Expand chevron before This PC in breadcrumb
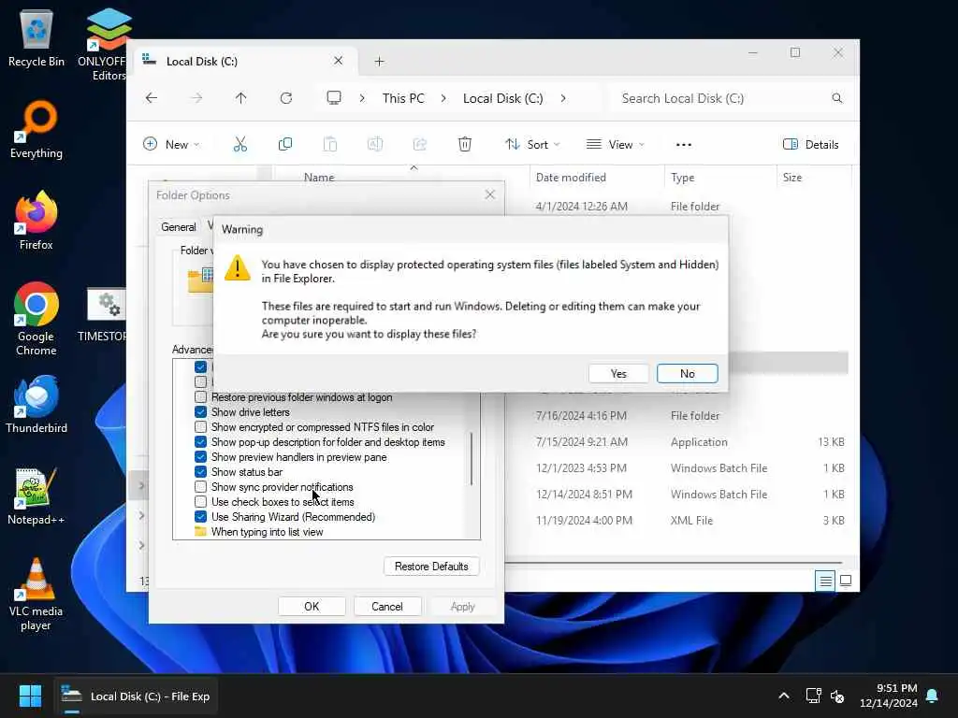This screenshot has height=718, width=958. point(362,98)
